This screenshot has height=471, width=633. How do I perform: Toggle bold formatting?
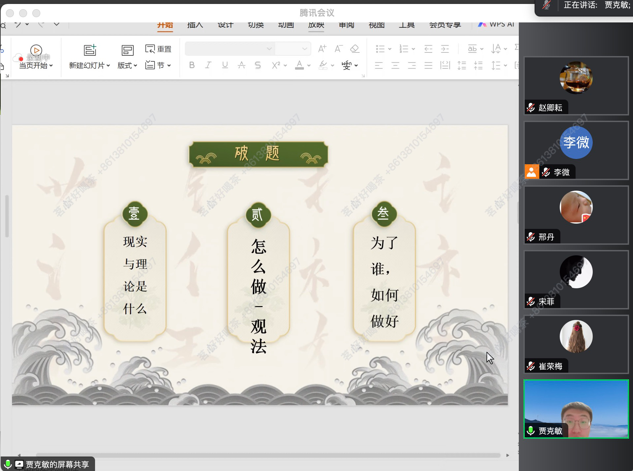coord(192,65)
